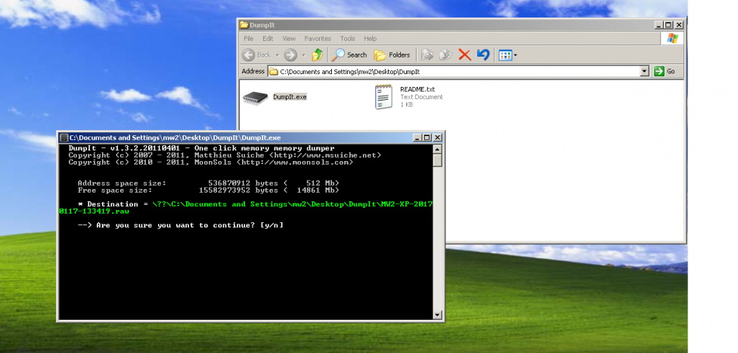
Task: Click the Address bar path field
Action: tap(454, 71)
